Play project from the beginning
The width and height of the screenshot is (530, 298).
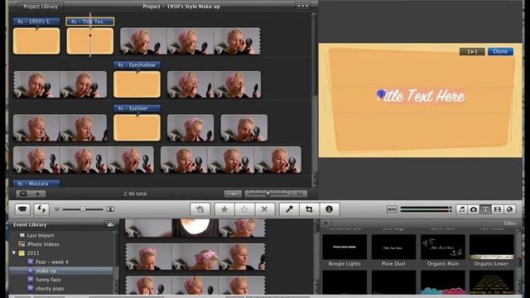tap(38, 194)
